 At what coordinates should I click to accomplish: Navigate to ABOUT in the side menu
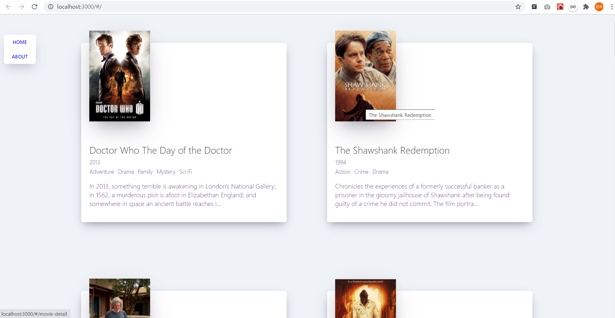(20, 56)
